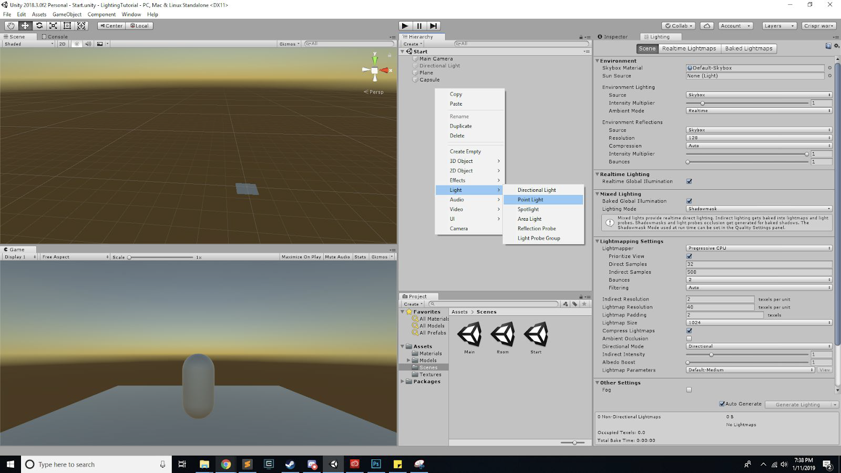Toggle scene effects image icon
Viewport: 841px width, 473px height.
click(100, 44)
